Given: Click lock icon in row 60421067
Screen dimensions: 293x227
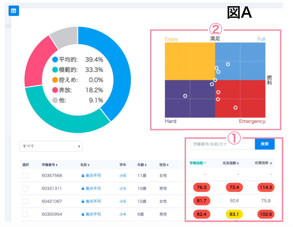Looking at the screenshot, I should [83, 201].
